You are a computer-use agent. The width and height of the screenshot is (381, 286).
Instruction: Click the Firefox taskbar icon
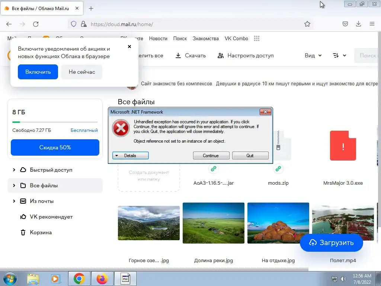102,279
